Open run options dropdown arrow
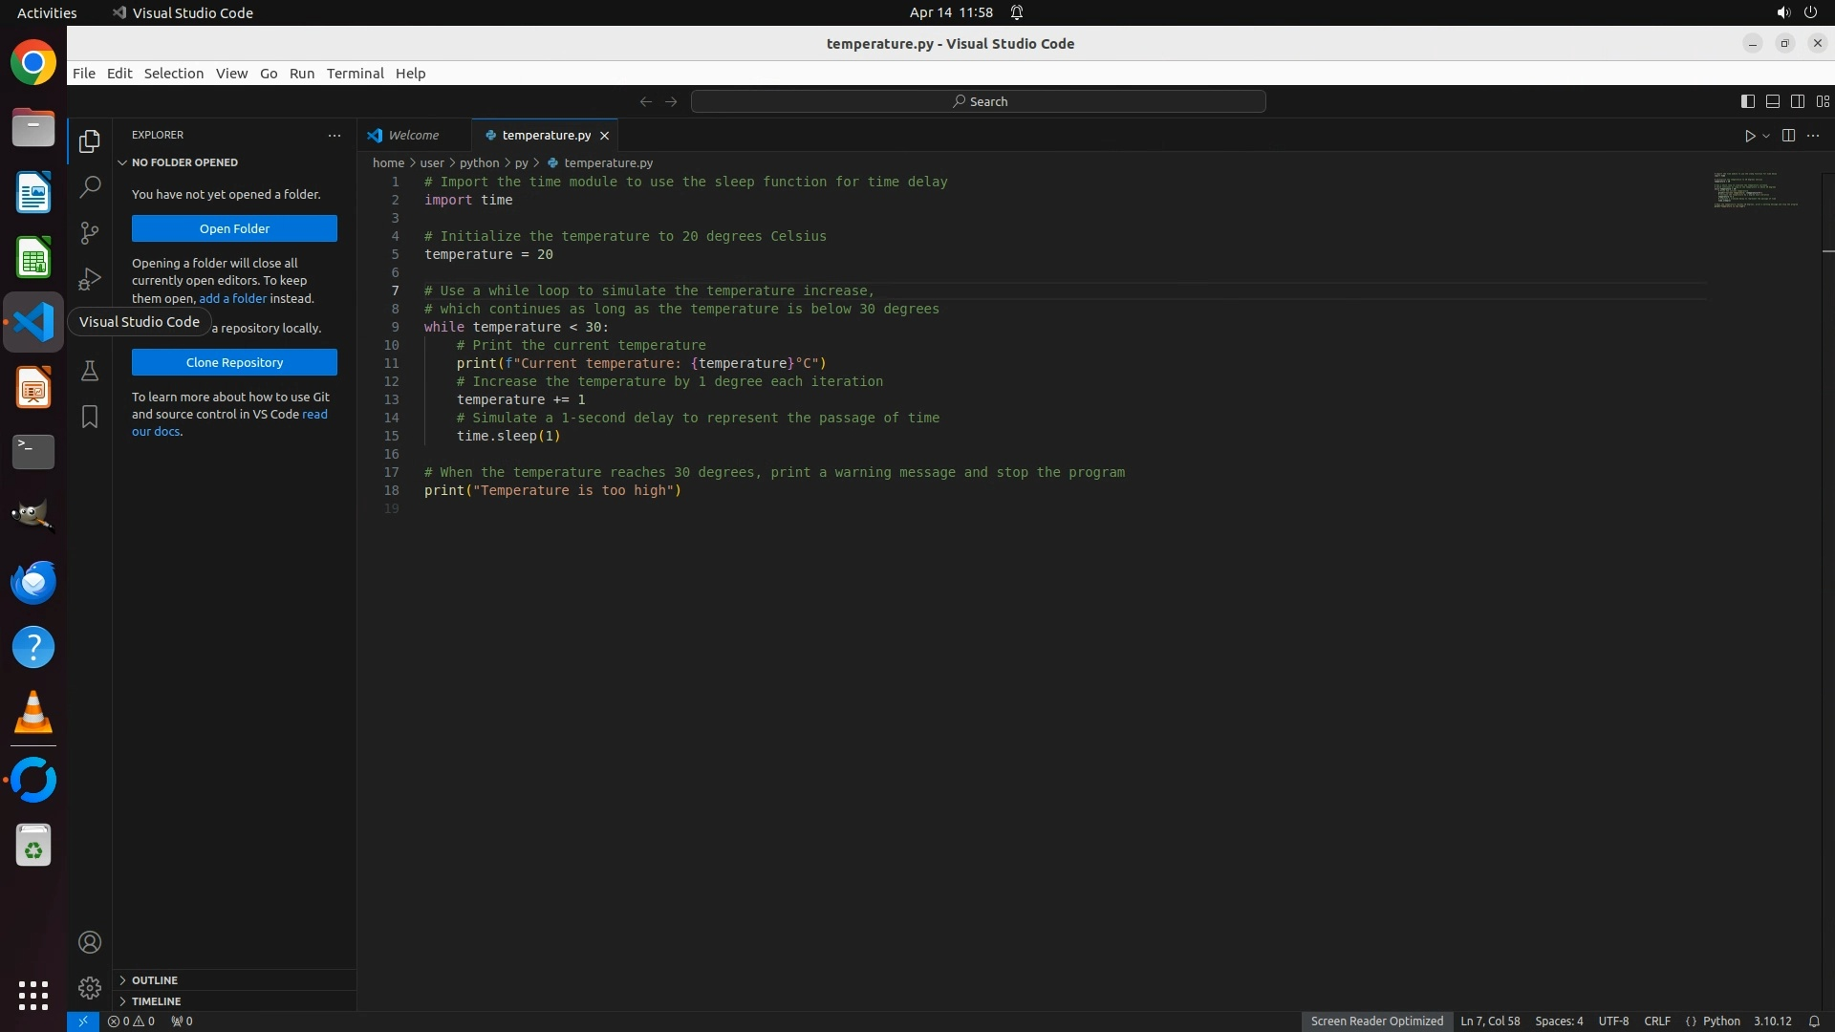 click(1766, 136)
